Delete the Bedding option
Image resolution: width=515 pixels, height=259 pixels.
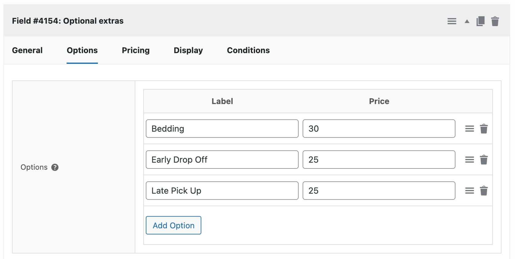coord(484,129)
